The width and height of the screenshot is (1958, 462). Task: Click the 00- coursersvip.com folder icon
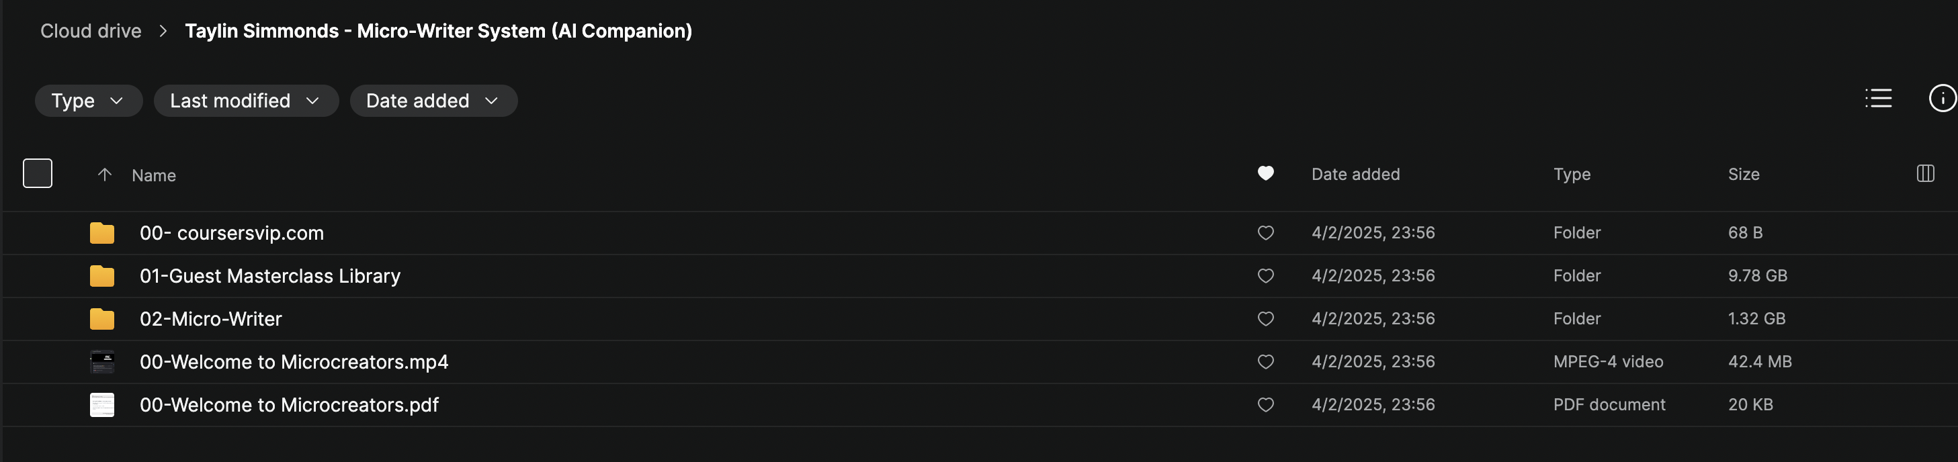[102, 233]
